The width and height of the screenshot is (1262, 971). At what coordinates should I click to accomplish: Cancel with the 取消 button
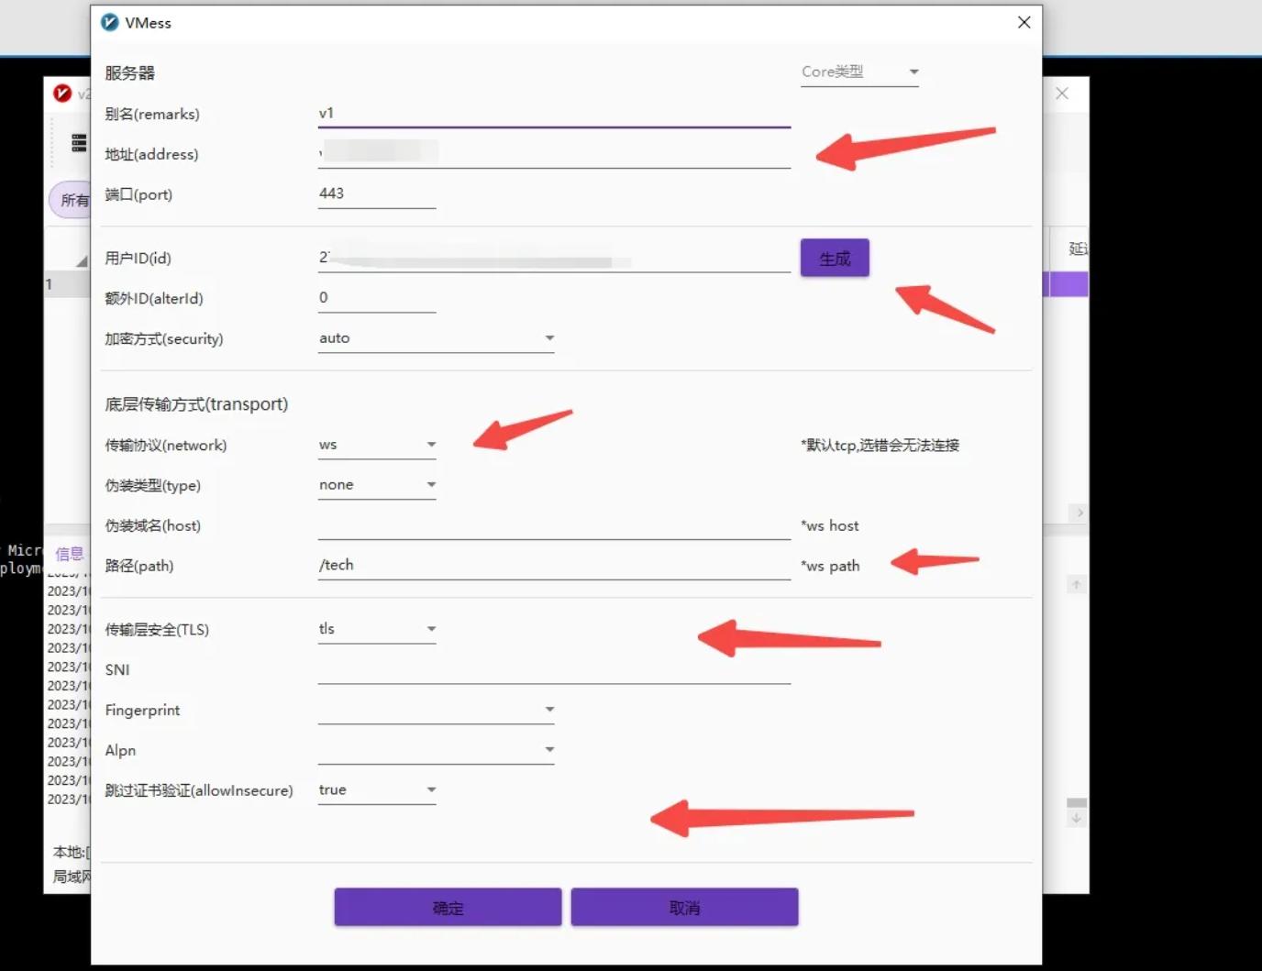pyautogui.click(x=684, y=908)
